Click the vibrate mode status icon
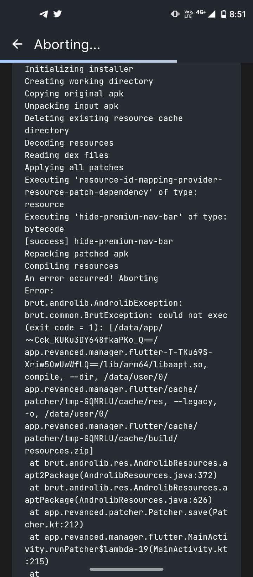 175,14
